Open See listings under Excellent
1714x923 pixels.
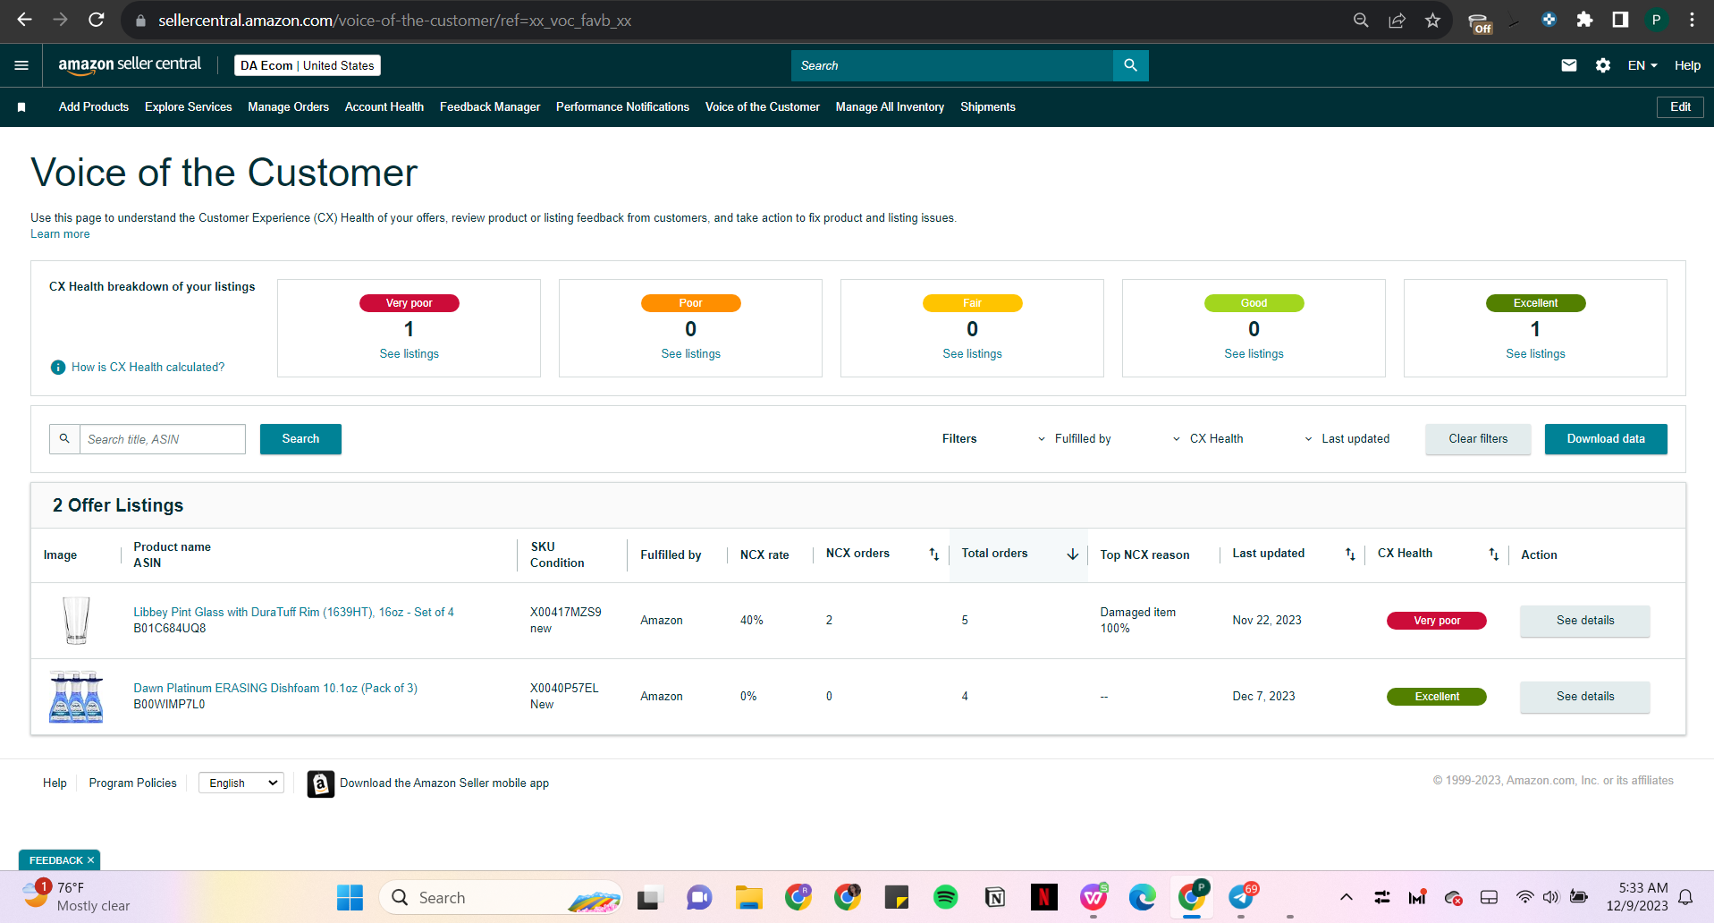tap(1535, 354)
